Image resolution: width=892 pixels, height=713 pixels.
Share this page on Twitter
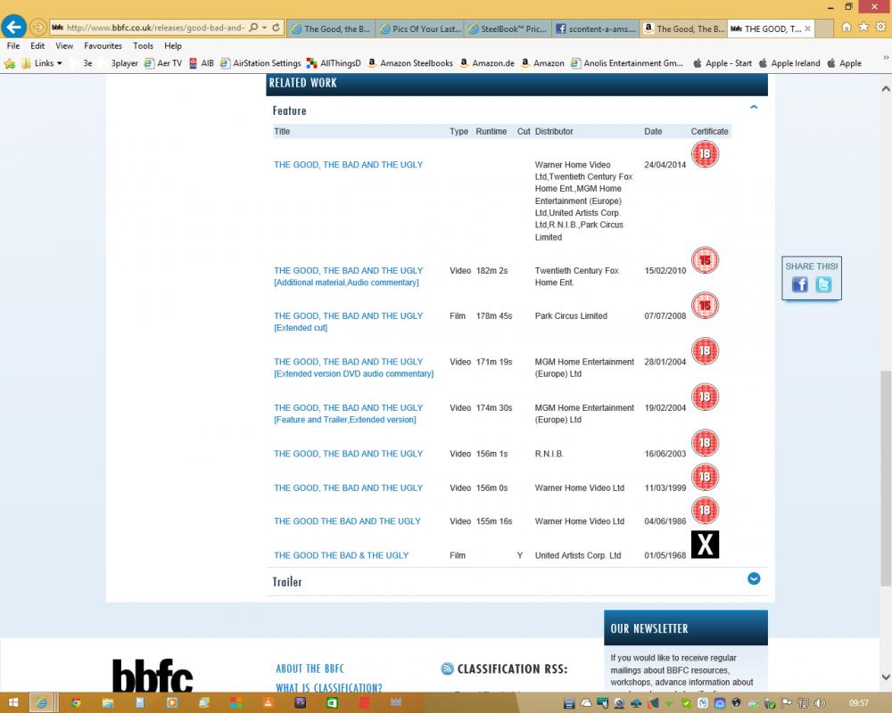pyautogui.click(x=823, y=284)
